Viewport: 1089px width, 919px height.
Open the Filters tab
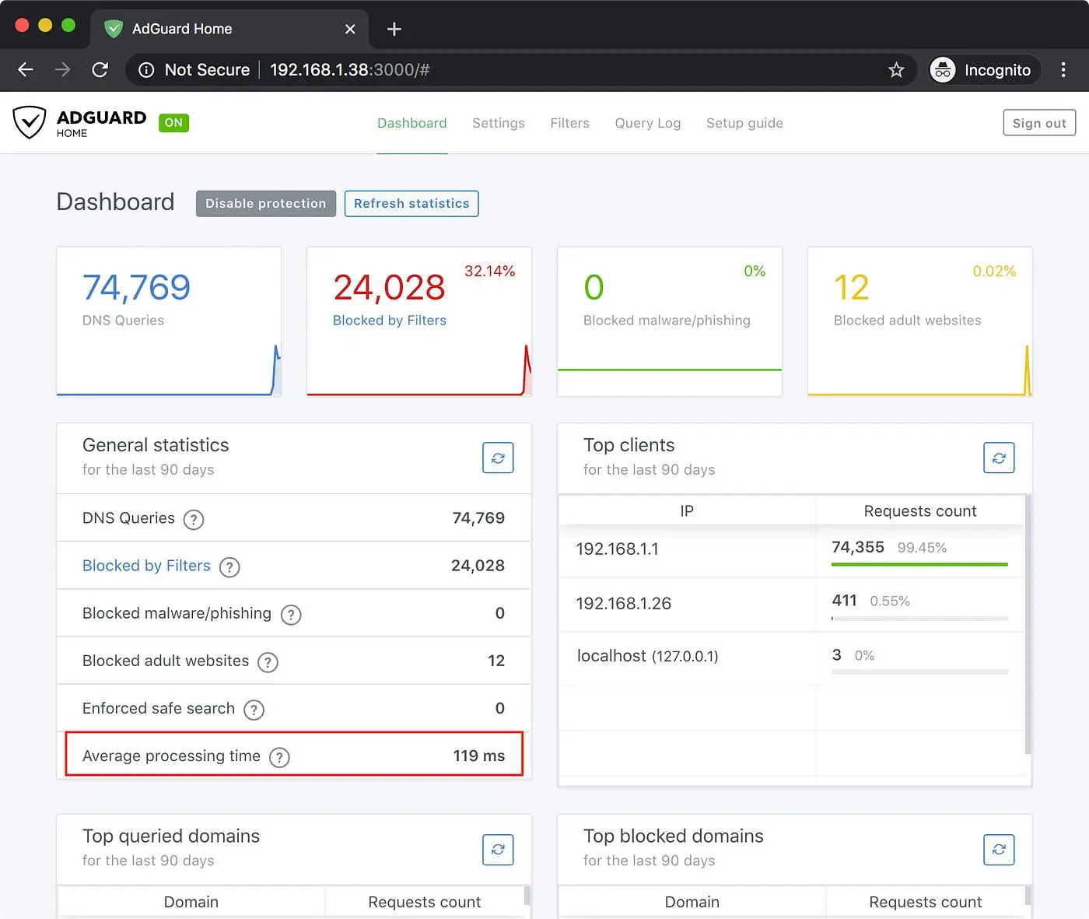[x=570, y=123]
